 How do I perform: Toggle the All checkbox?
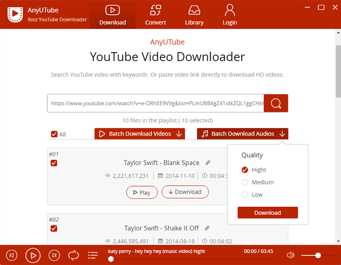(54, 134)
